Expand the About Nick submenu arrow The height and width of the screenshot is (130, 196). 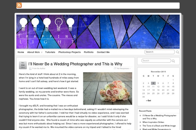coord(42,52)
